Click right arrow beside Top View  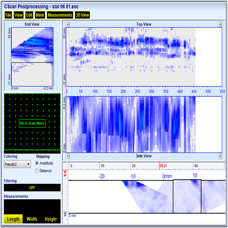(220, 24)
